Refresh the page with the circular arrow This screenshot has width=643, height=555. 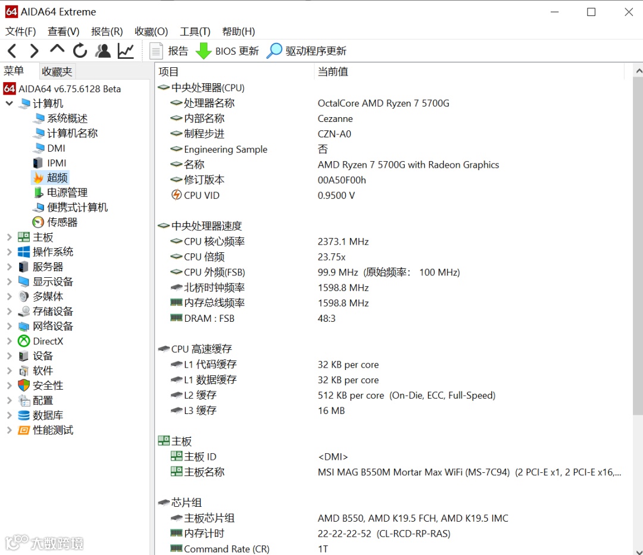pyautogui.click(x=80, y=51)
